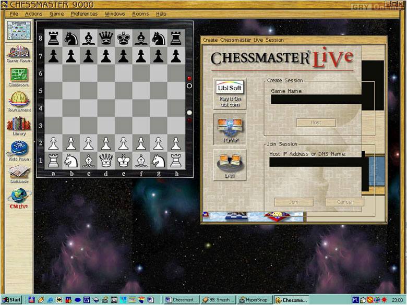Click the 23:00 clock in system tray
Image resolution: width=407 pixels, height=305 pixels.
click(x=398, y=300)
